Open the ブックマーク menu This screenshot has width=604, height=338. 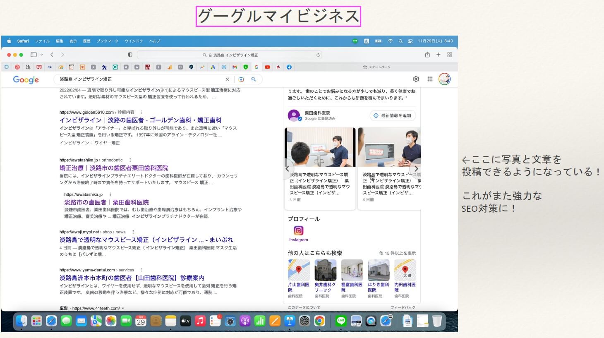[x=108, y=41]
